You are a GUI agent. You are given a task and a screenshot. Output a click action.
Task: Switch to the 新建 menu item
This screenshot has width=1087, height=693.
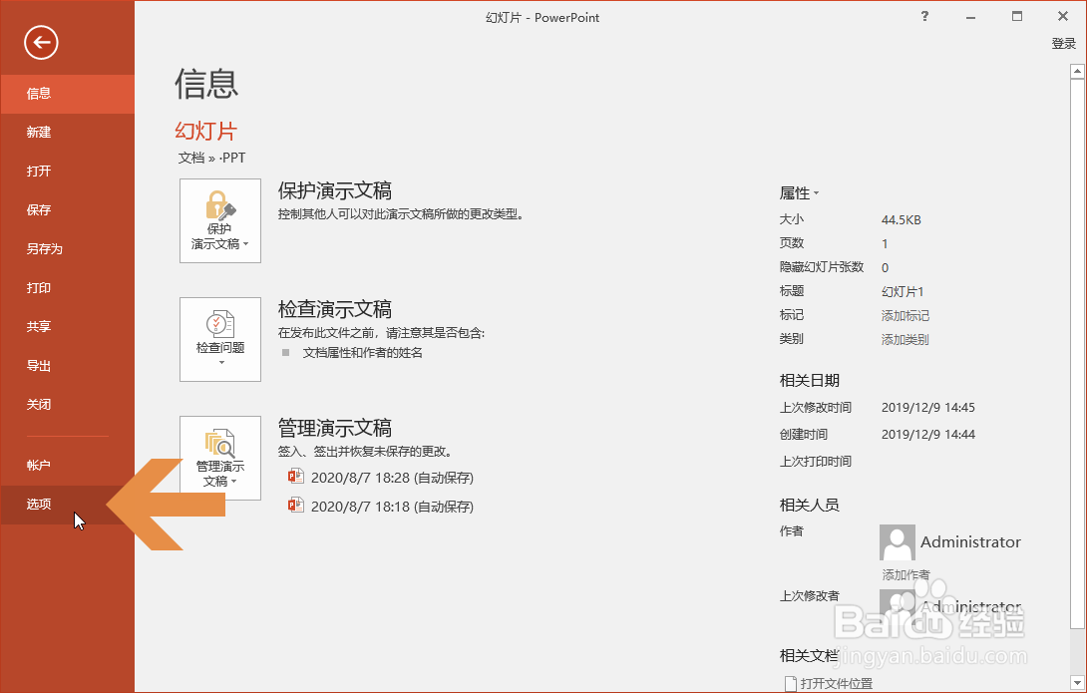pos(40,132)
